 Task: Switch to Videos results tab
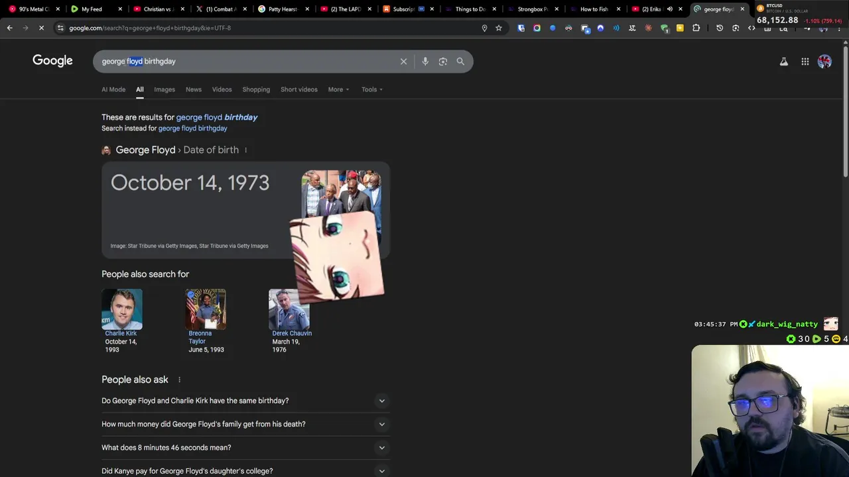(x=222, y=89)
